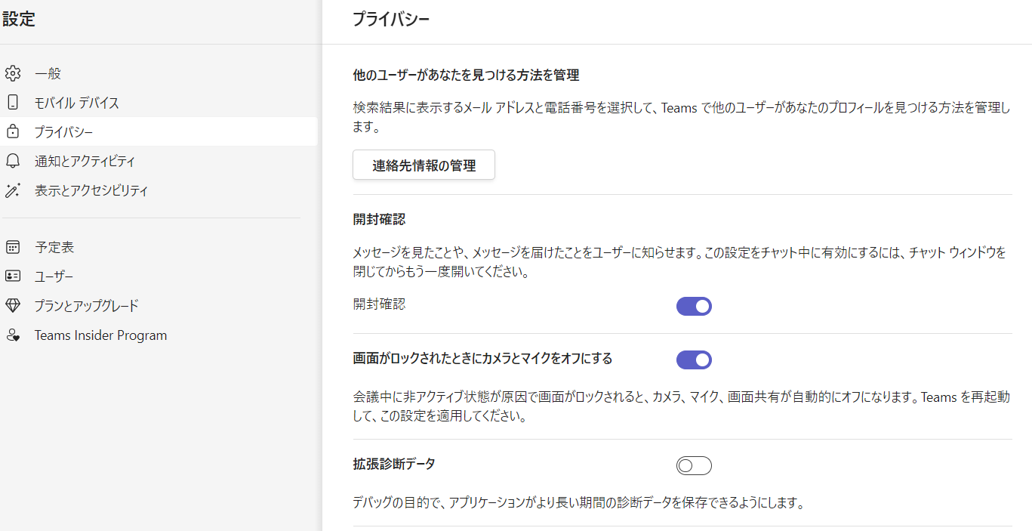Click the 拡張診断データ heading text
Image resolution: width=1032 pixels, height=531 pixels.
click(394, 465)
